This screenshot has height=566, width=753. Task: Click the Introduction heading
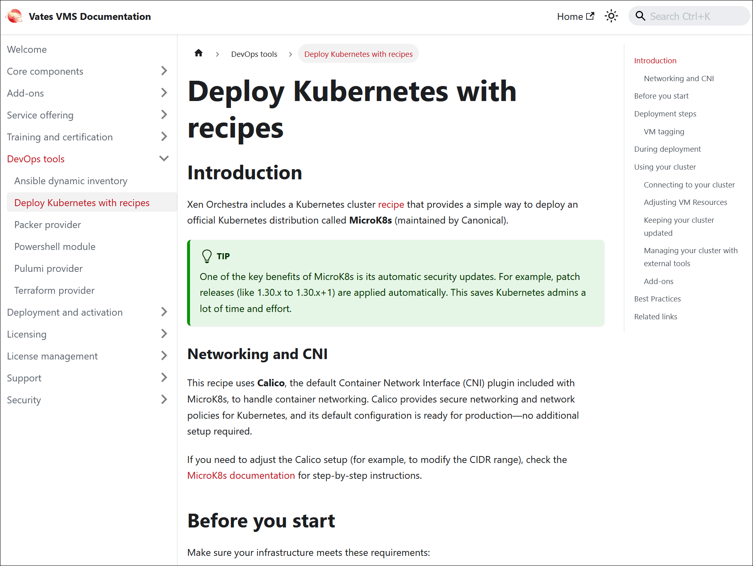pos(245,173)
